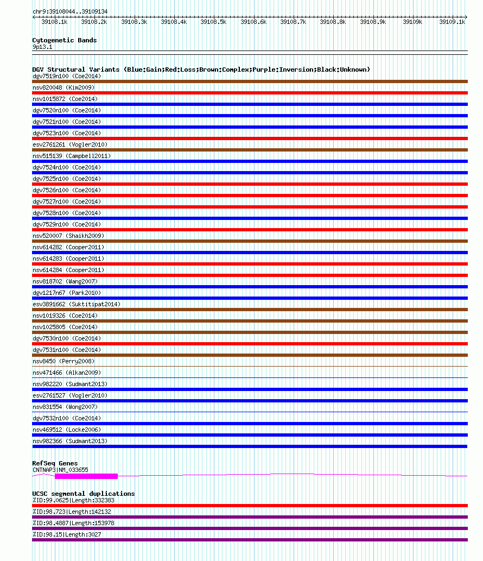The image size is (483, 561).
Task: Click the nsv614282 (Cooper2011) label
Action: pyautogui.click(x=68, y=247)
